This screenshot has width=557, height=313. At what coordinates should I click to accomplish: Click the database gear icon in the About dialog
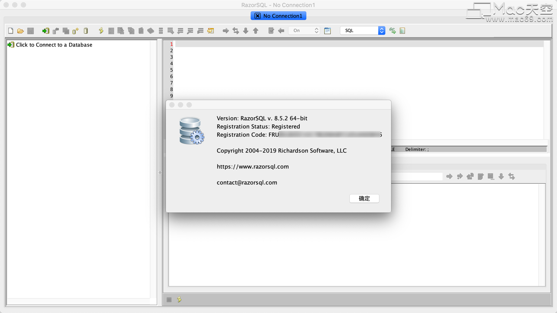click(x=192, y=131)
